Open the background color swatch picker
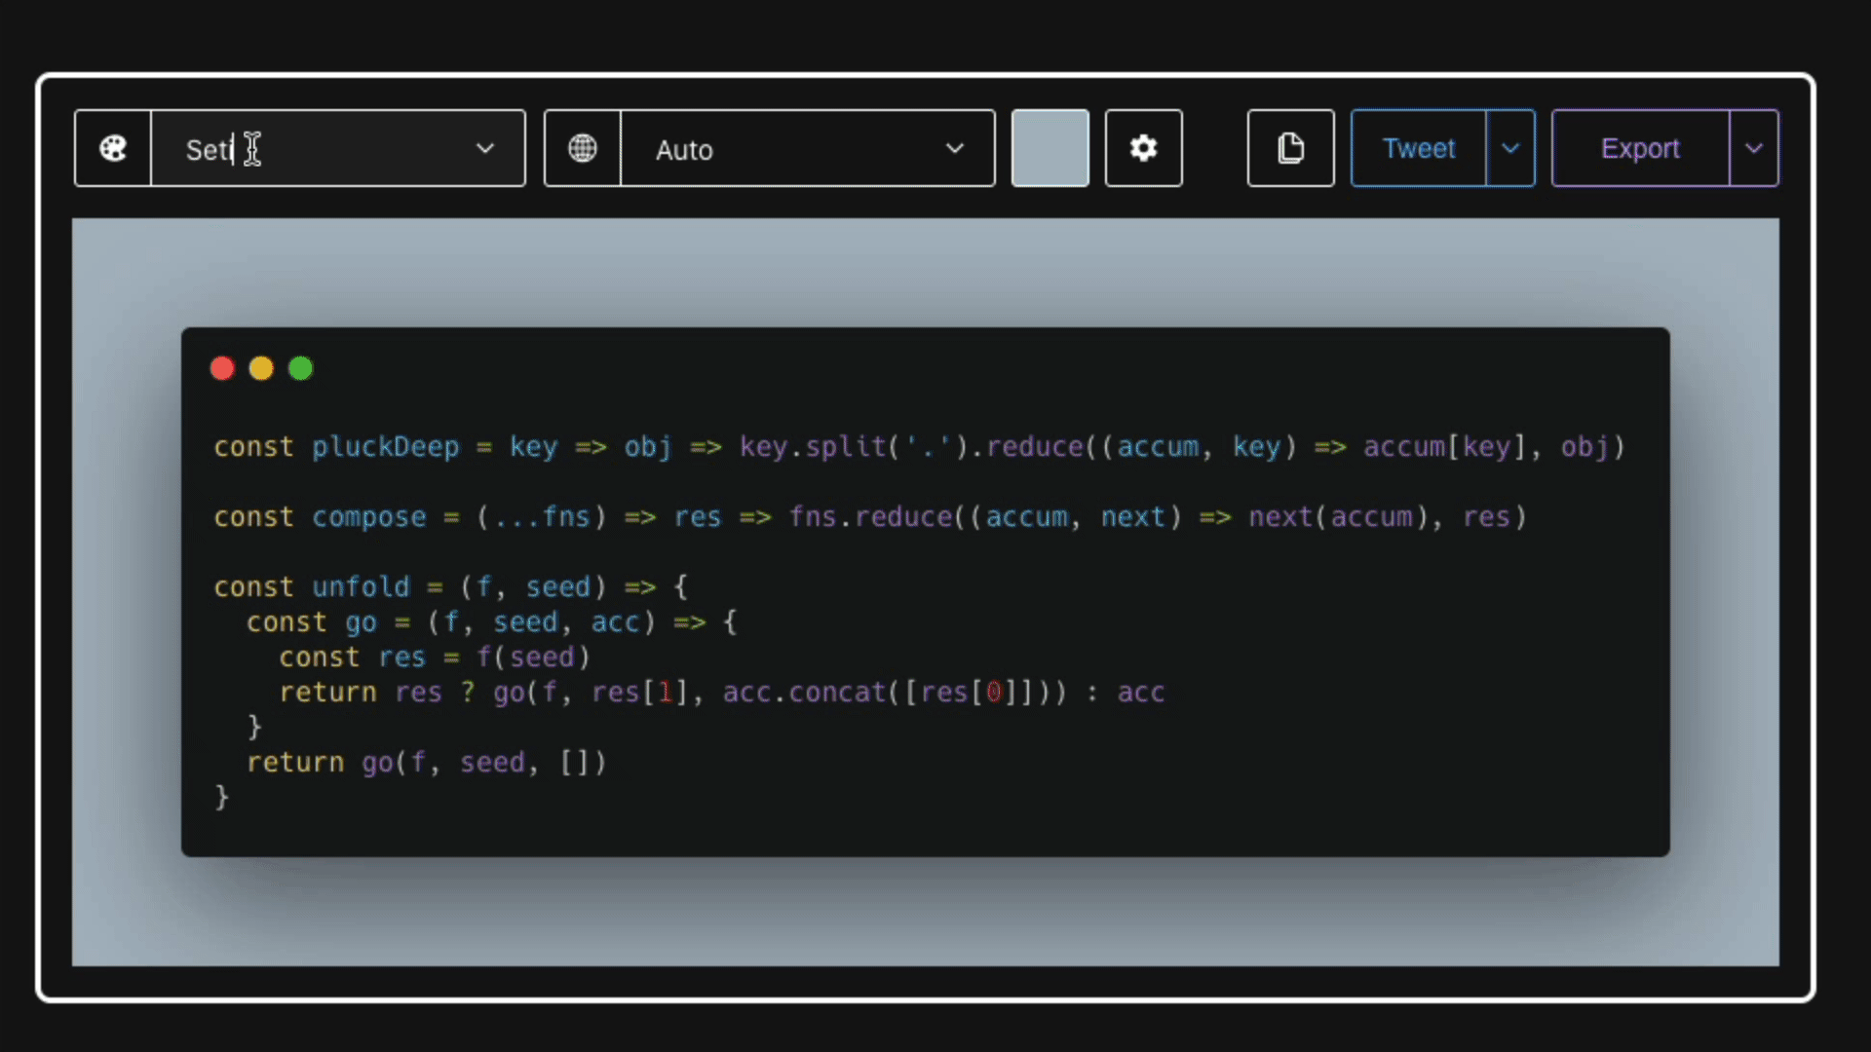The width and height of the screenshot is (1871, 1052). [x=1050, y=148]
